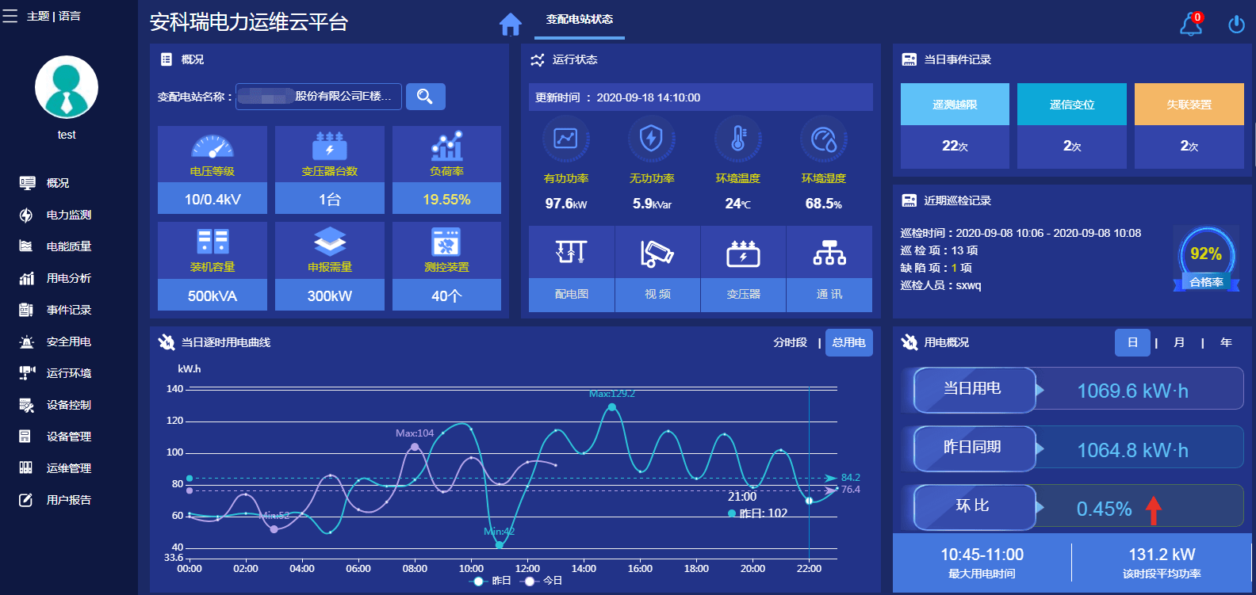Click the 申报需量 layers icon
The width and height of the screenshot is (1256, 595).
pyautogui.click(x=330, y=242)
